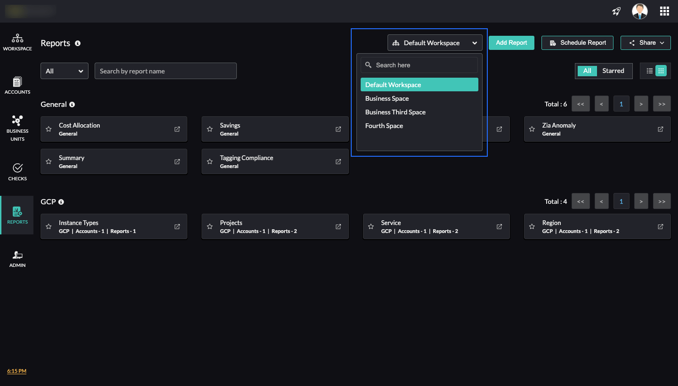678x386 pixels.
Task: Expand the Share dropdown
Action: [646, 43]
